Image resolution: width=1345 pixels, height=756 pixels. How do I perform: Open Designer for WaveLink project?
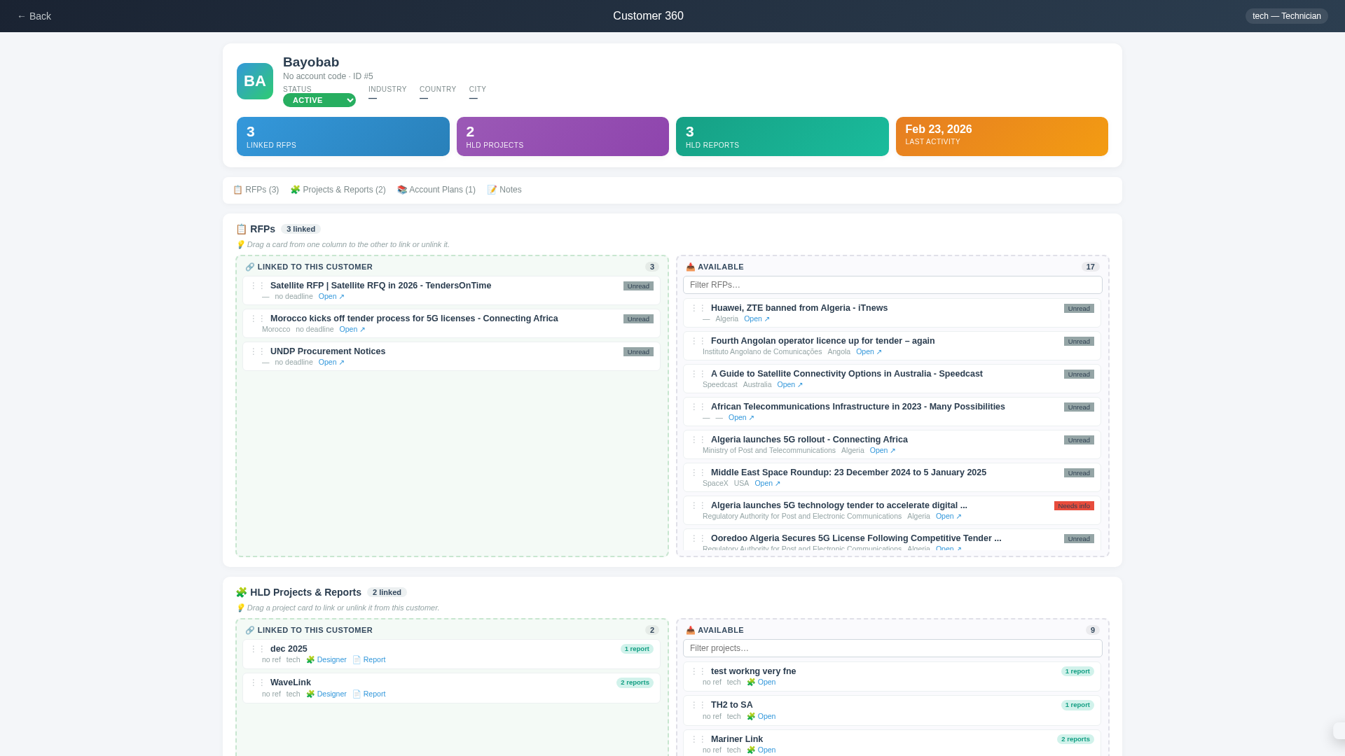326,694
